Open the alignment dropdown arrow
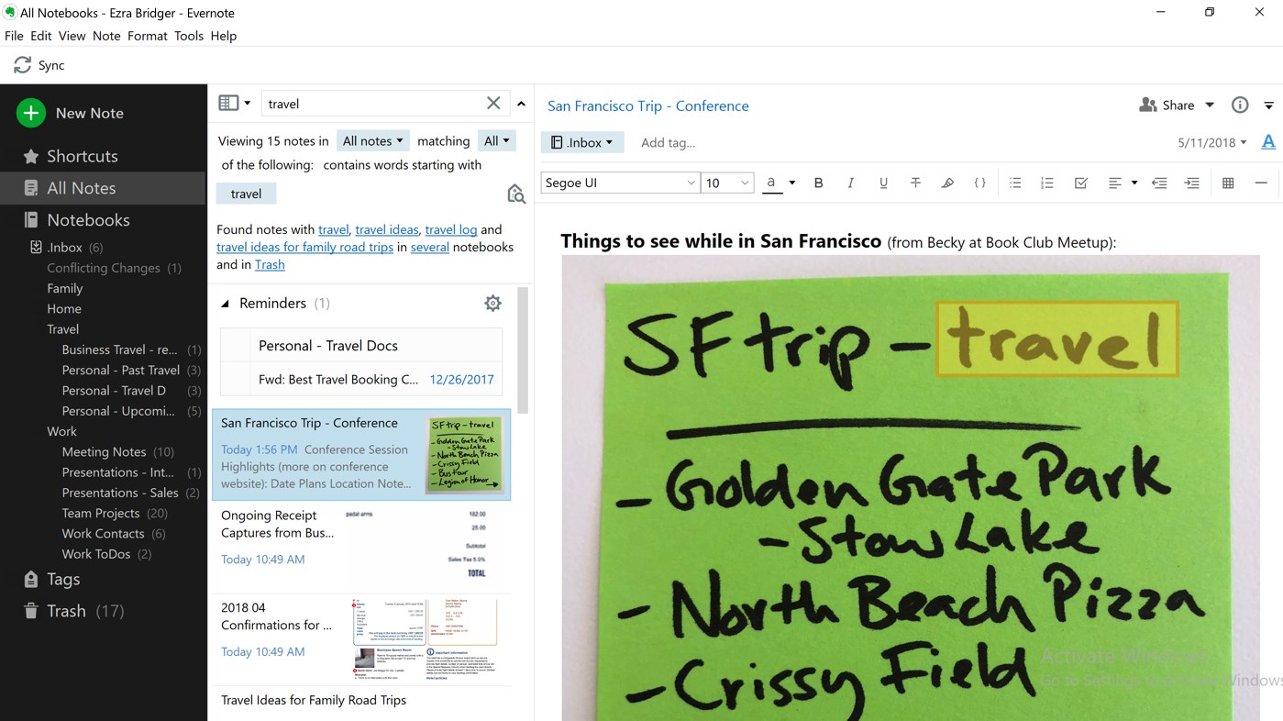Screen dimensions: 1283x721 coord(1134,183)
